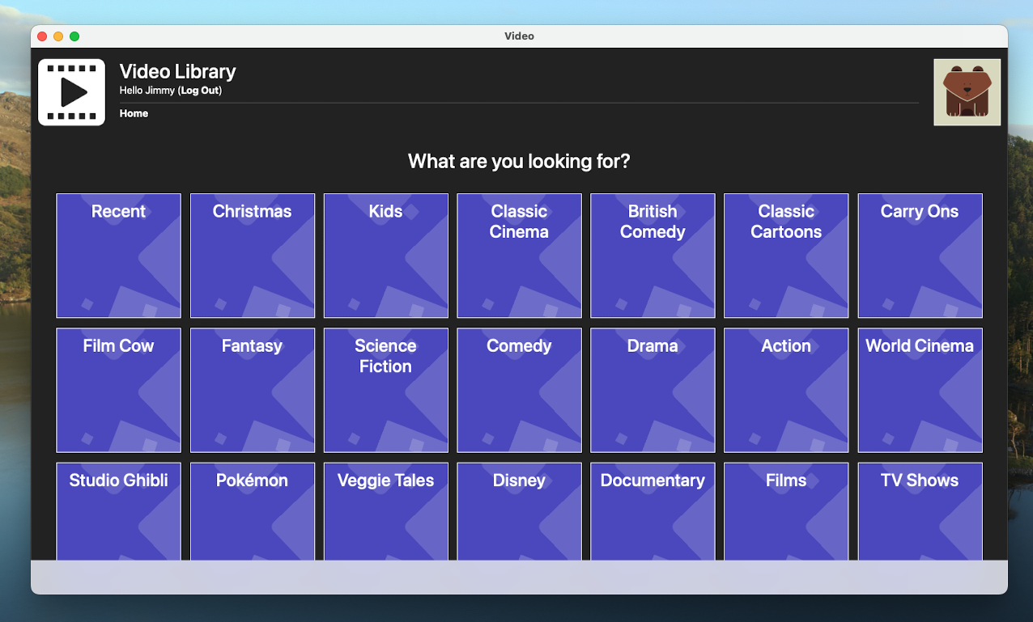Screen dimensions: 1033x622
Task: Open the Christmas category tile
Action: click(x=252, y=256)
